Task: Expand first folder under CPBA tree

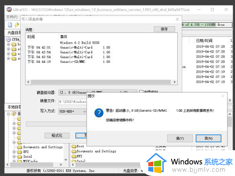Action: [x=8, y=44]
